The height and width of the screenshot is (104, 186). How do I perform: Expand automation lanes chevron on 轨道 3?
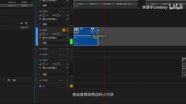[39, 74]
